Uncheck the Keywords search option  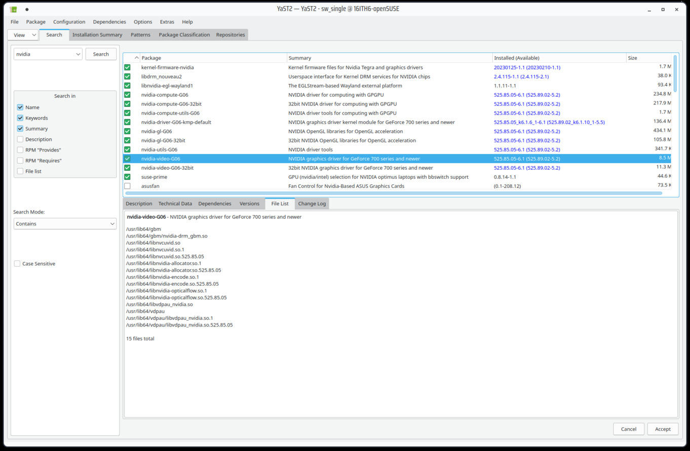[x=20, y=118]
